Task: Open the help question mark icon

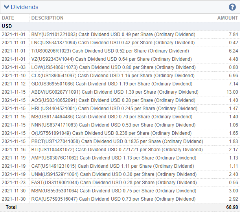Action: (232, 7)
